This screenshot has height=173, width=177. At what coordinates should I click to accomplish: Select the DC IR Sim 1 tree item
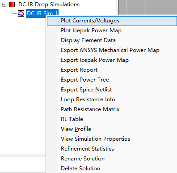click(x=42, y=13)
